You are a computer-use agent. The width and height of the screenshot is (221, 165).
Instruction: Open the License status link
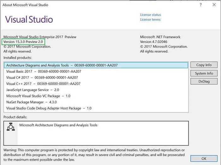tap(150, 15)
